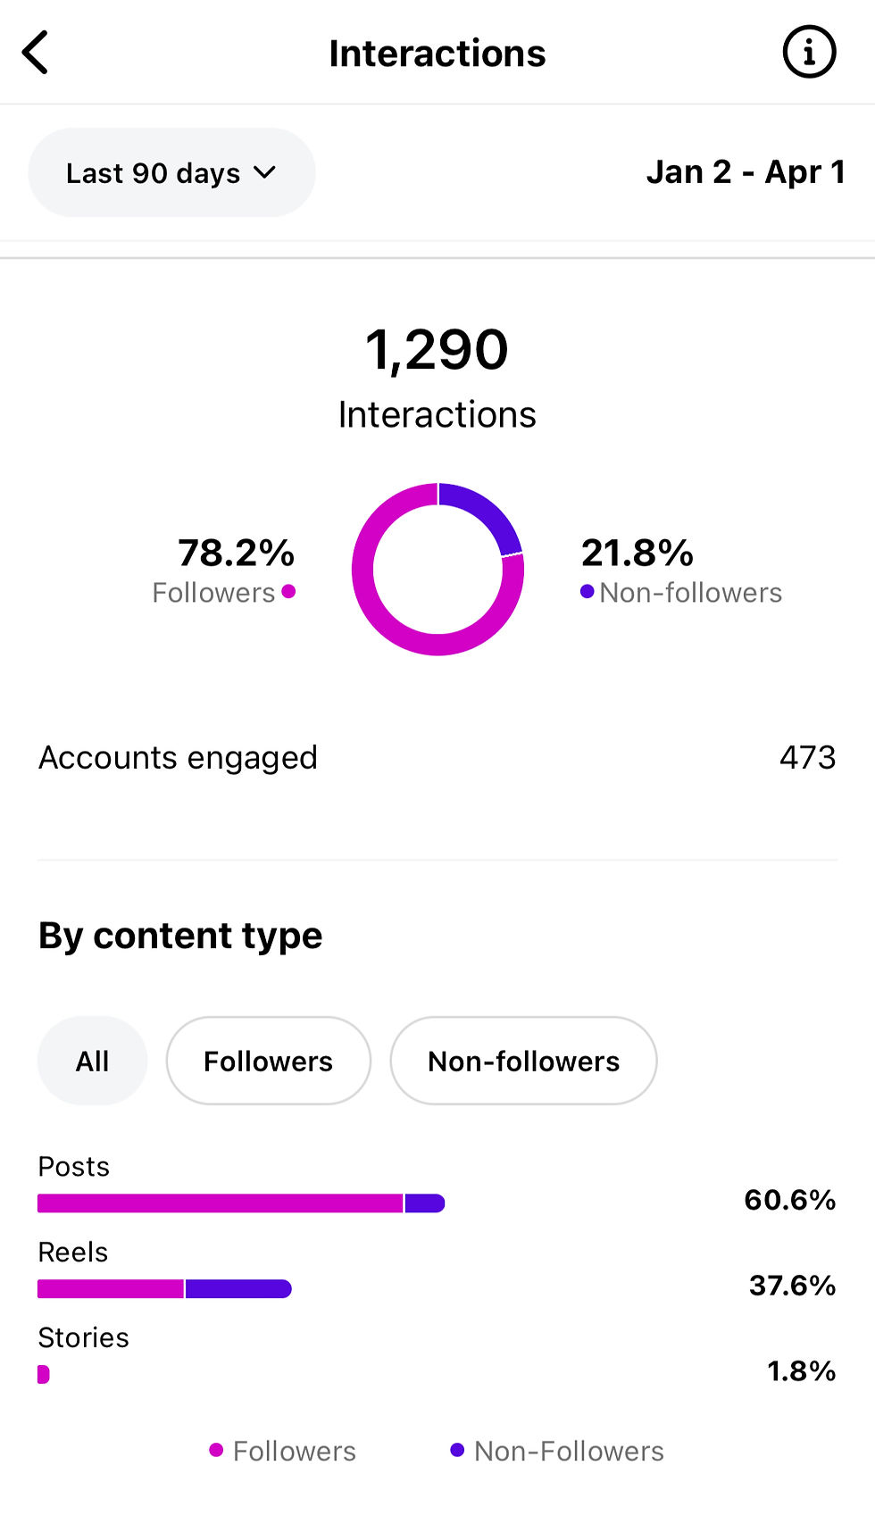Click the purple Non-followers donut segment
Image resolution: width=875 pixels, height=1532 pixels.
click(487, 512)
